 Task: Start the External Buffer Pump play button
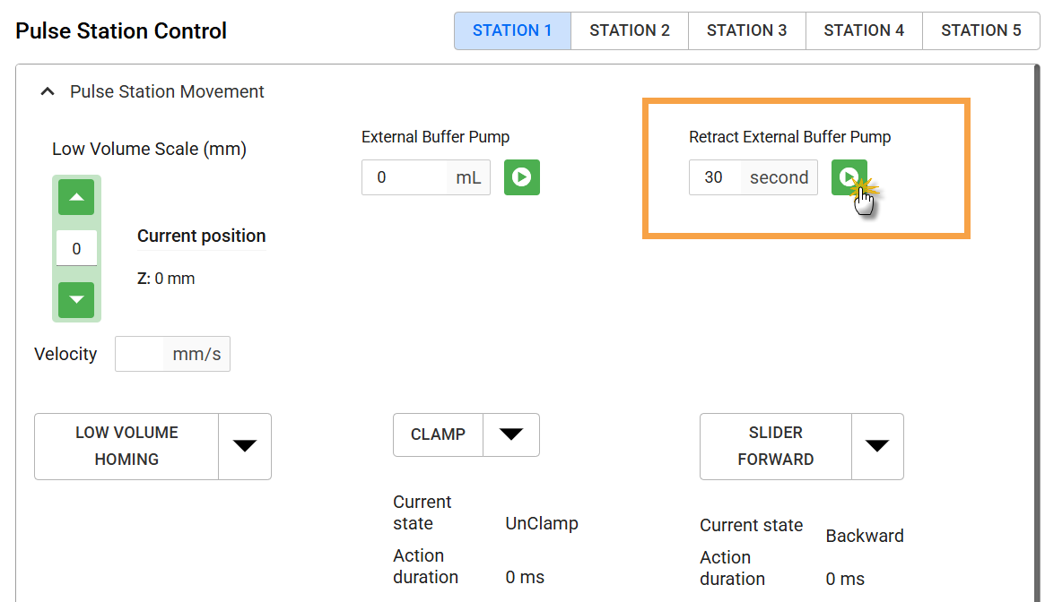(521, 177)
